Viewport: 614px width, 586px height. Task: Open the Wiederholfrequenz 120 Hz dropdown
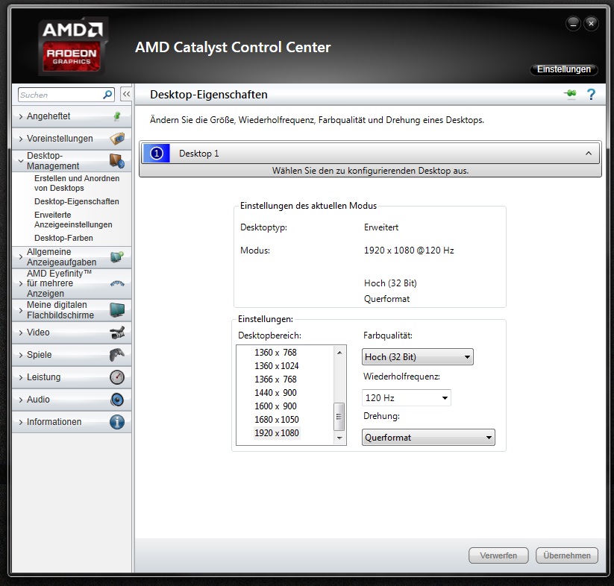point(407,398)
